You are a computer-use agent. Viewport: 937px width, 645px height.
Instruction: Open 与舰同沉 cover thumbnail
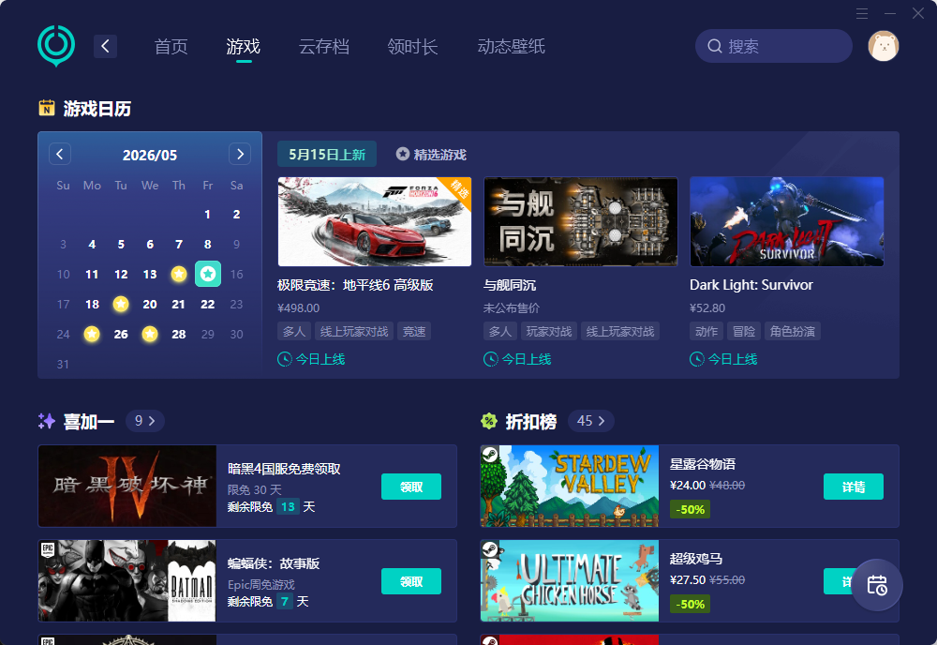(581, 221)
